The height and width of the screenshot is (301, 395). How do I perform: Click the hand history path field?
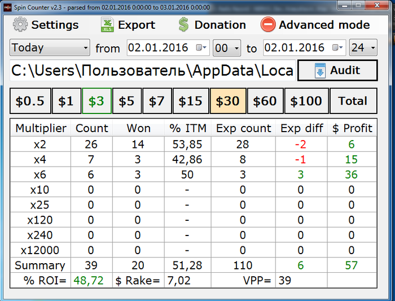click(152, 71)
